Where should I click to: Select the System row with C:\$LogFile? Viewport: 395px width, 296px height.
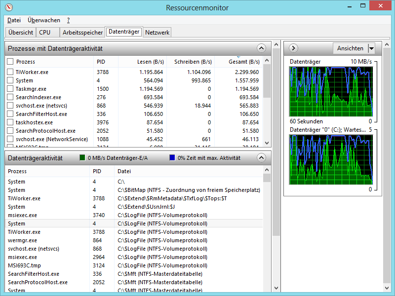pos(134,223)
